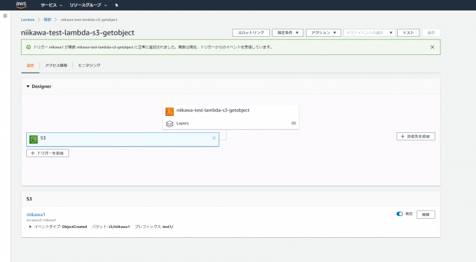Open the 限定条件 dropdown

point(288,33)
